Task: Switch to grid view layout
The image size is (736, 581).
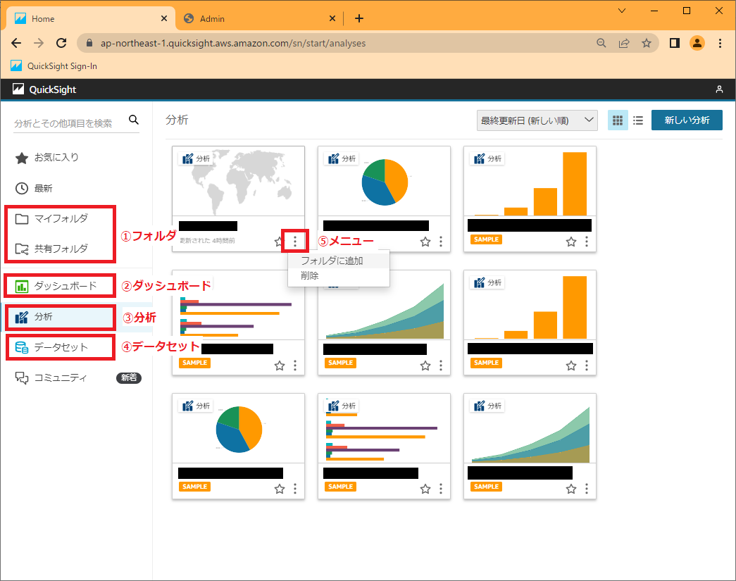Action: 618,120
